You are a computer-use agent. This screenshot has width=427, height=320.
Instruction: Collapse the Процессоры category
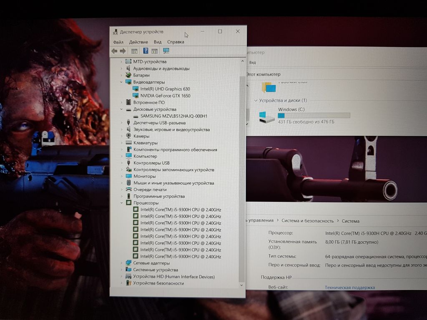(121, 203)
